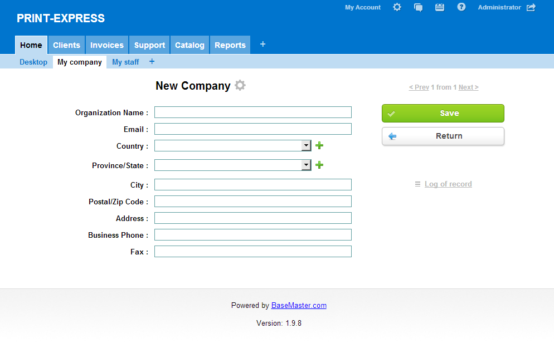Save the new company record
Image resolution: width=554 pixels, height=353 pixels.
(x=443, y=114)
